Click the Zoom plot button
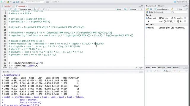Screen dimensions: 190x106 coord(158,71)
